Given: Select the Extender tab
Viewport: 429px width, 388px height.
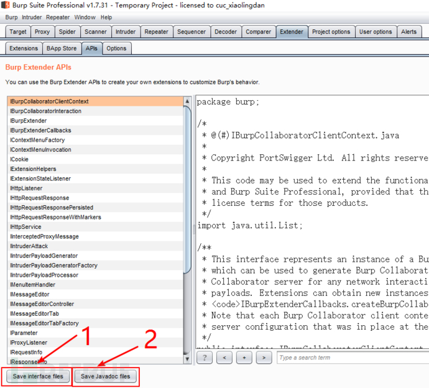Looking at the screenshot, I should point(292,32).
